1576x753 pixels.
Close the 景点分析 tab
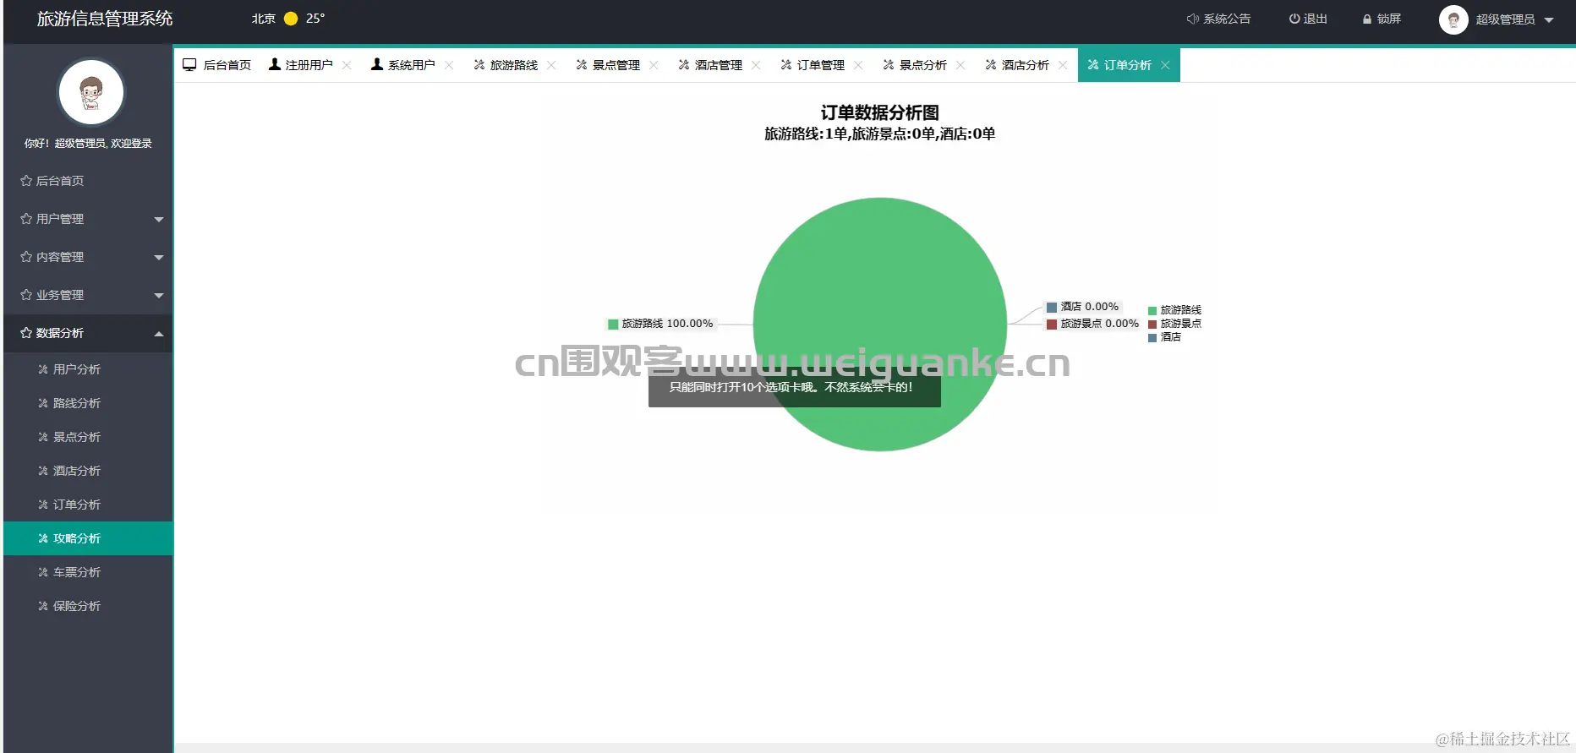click(960, 65)
